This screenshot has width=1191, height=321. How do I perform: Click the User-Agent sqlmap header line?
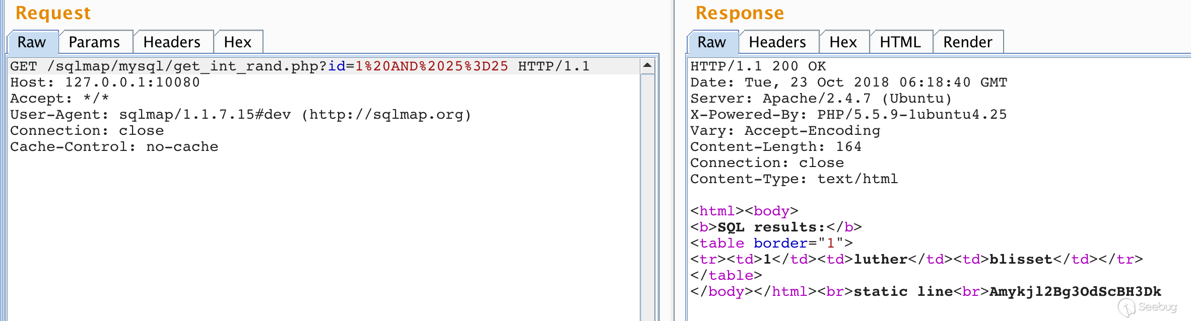click(241, 115)
